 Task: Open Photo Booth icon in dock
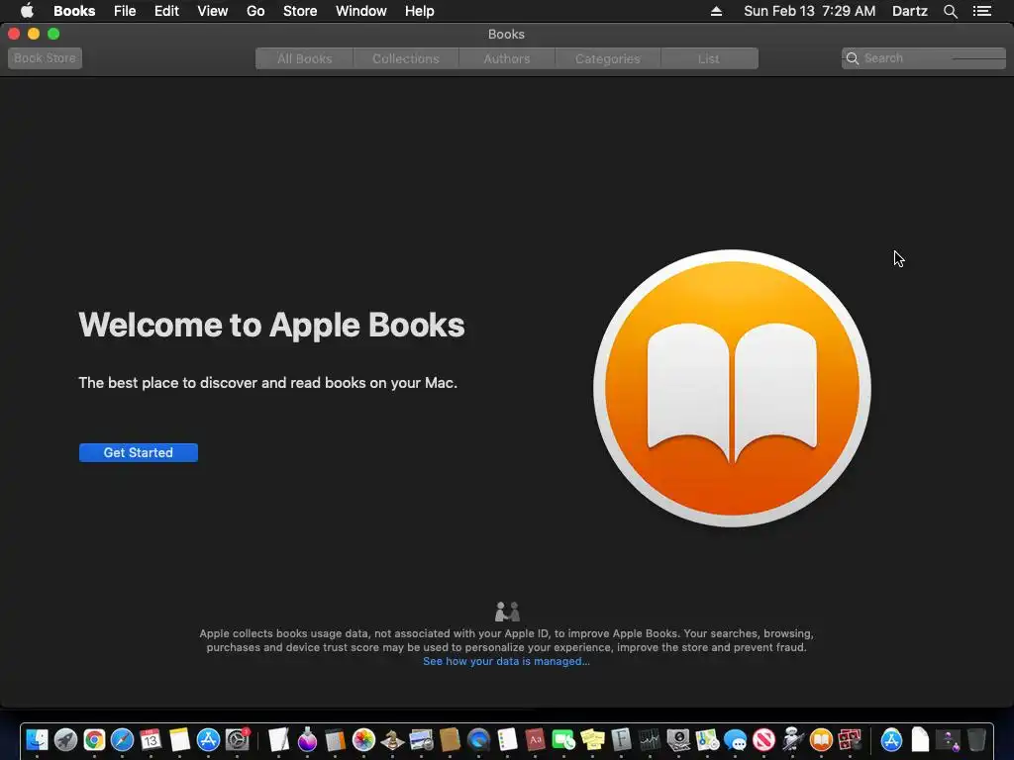tap(850, 740)
